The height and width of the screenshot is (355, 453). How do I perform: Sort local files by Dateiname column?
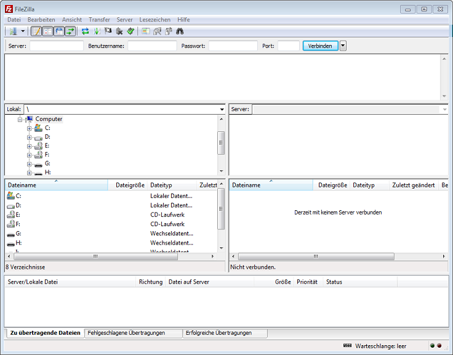tap(57, 185)
